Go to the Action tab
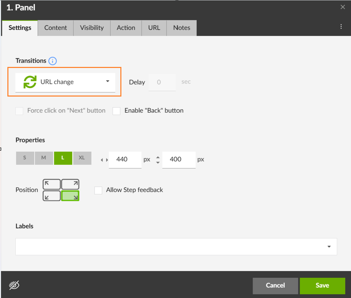The height and width of the screenshot is (298, 351). coord(126,28)
